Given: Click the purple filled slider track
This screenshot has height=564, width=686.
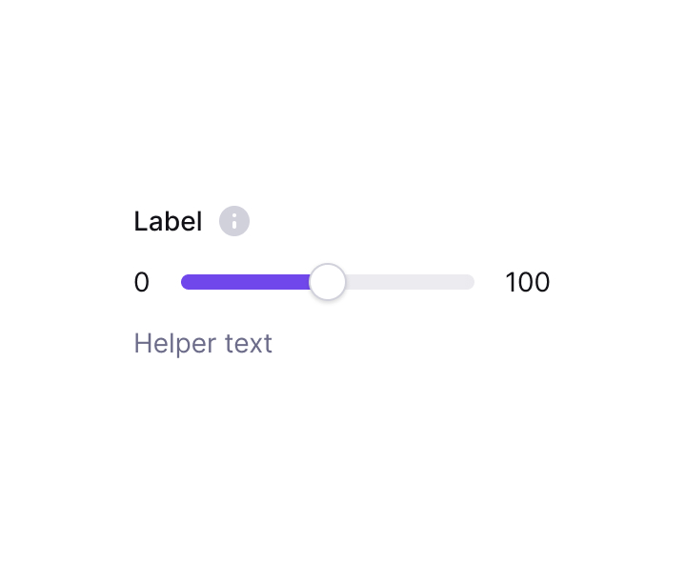Looking at the screenshot, I should (x=246, y=282).
